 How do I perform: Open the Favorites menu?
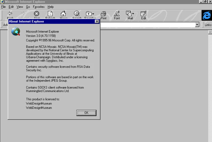[39, 7]
